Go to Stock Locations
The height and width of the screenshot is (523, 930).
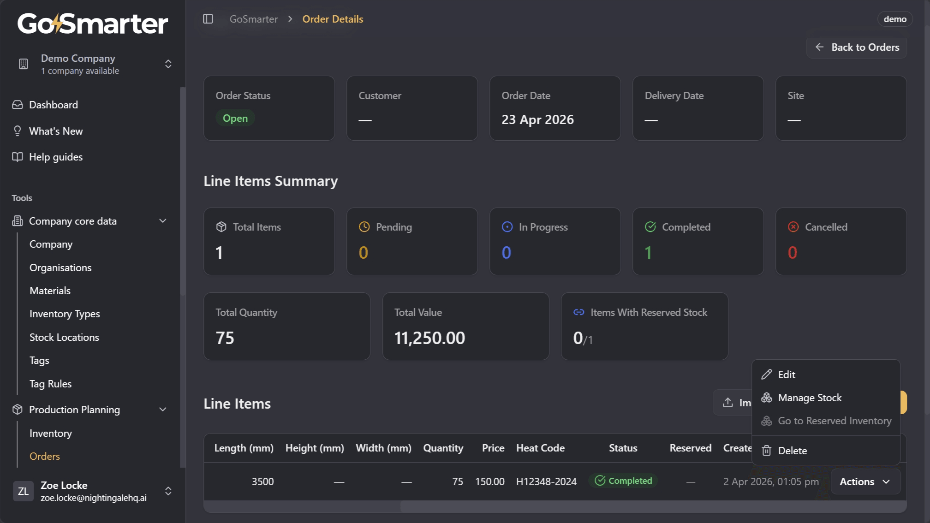pos(64,337)
